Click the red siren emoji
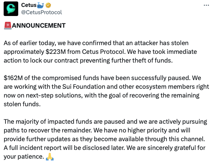215x163 pixels. pos(8,25)
